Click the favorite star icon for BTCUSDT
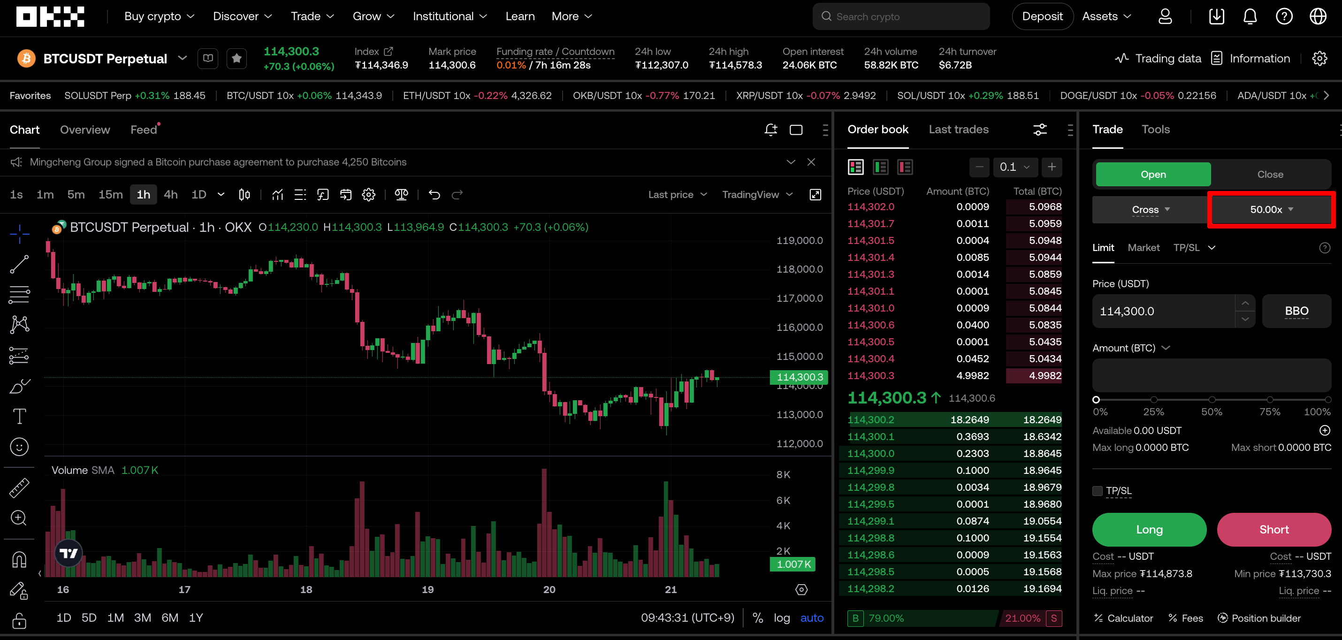Image resolution: width=1342 pixels, height=640 pixels. [x=236, y=58]
